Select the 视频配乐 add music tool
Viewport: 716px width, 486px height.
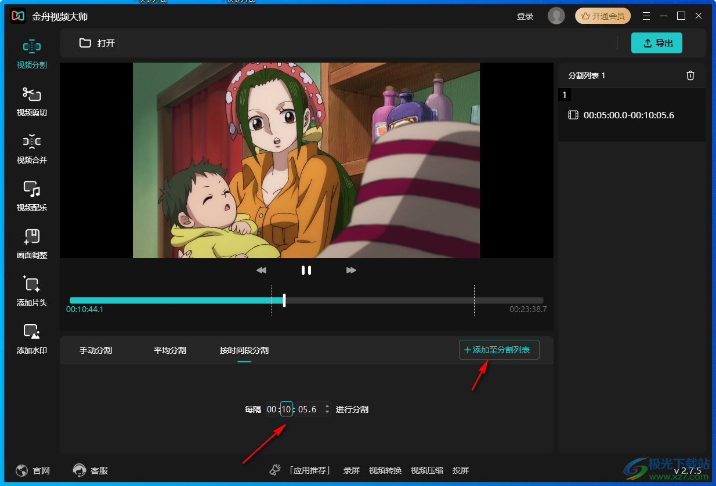32,196
